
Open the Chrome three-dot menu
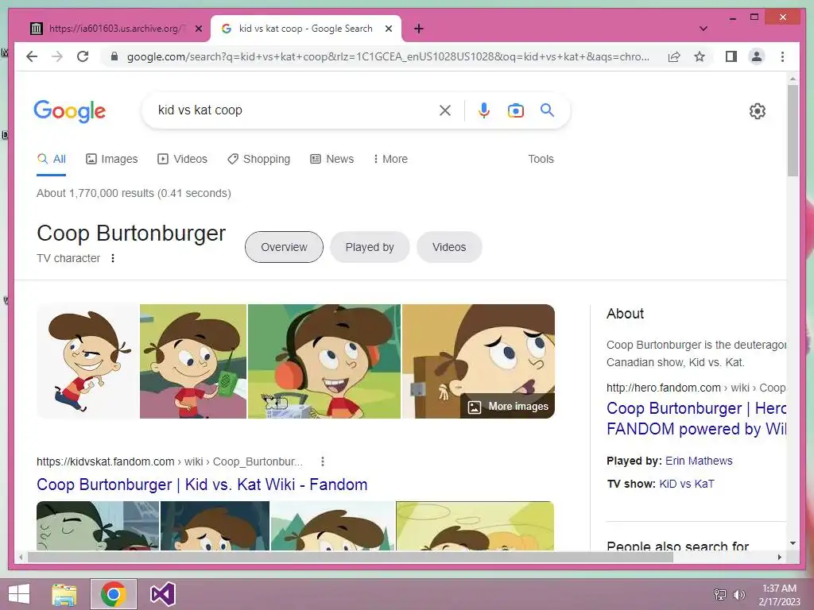[x=783, y=56]
